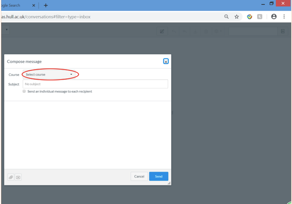Click the dialog resize grip corner
The image size is (292, 204).
click(169, 183)
